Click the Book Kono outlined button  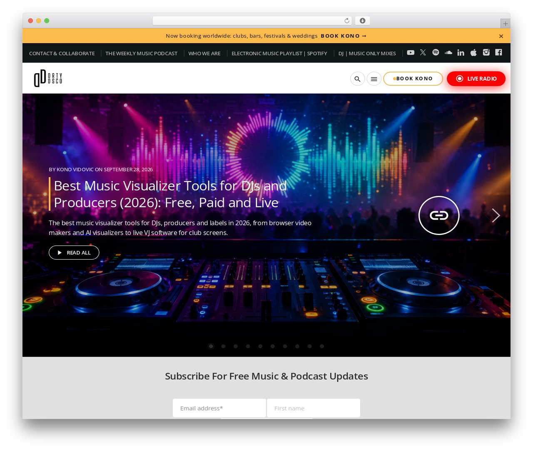(413, 79)
